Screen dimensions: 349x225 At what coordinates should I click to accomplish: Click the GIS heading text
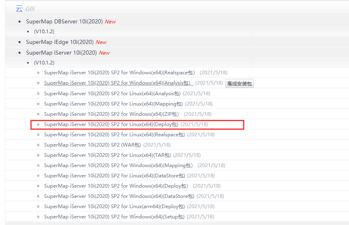pyautogui.click(x=30, y=9)
